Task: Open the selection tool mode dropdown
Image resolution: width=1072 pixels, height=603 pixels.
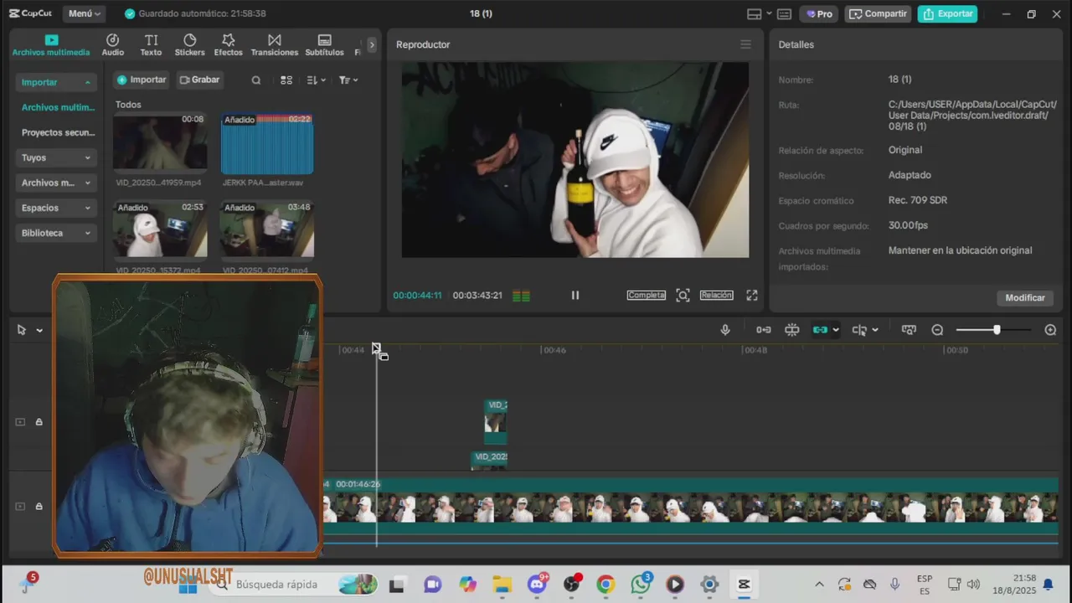Action: pyautogui.click(x=39, y=330)
